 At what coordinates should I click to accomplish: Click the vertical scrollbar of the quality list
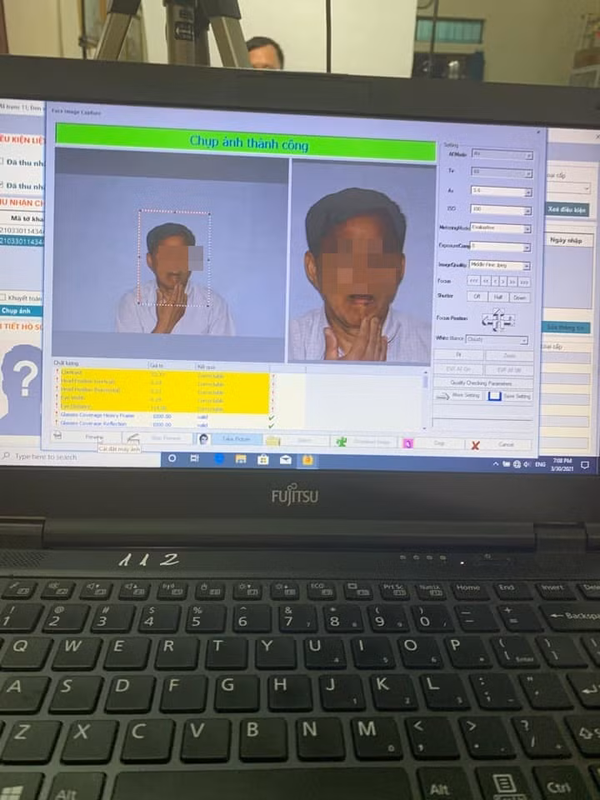click(425, 399)
